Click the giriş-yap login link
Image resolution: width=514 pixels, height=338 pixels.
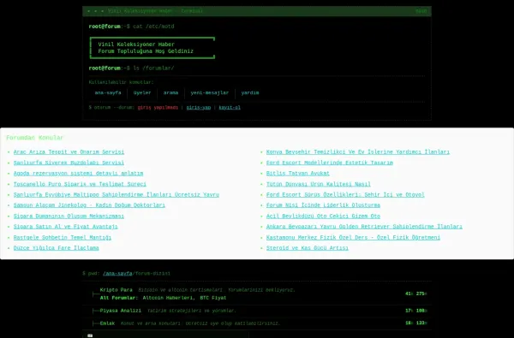coord(199,108)
